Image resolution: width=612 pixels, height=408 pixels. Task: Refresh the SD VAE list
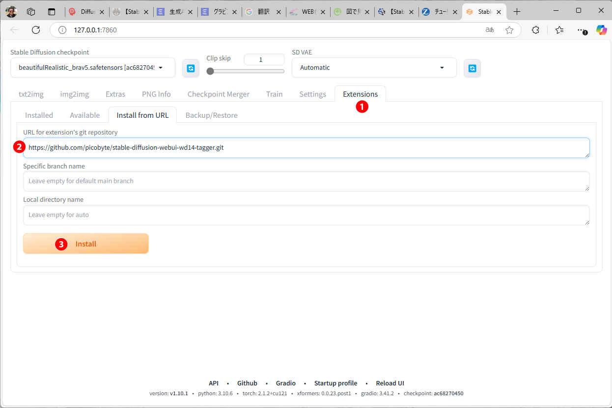click(472, 68)
